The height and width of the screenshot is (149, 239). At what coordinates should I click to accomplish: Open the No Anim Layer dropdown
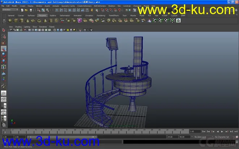pos(200,137)
